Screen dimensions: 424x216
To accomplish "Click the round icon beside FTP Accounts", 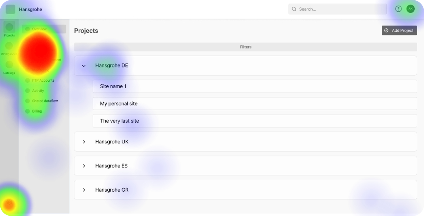I will pyautogui.click(x=28, y=80).
